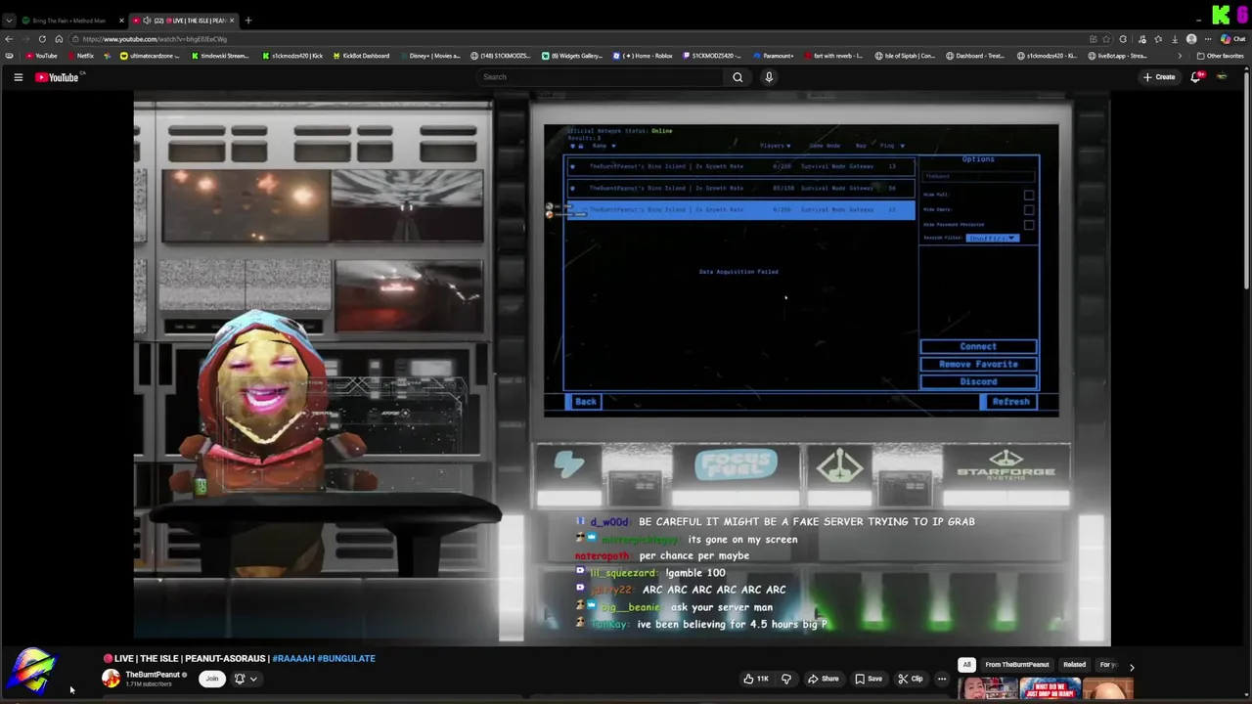Click the video player area
Screen dimensions: 1252x704
point(622,370)
